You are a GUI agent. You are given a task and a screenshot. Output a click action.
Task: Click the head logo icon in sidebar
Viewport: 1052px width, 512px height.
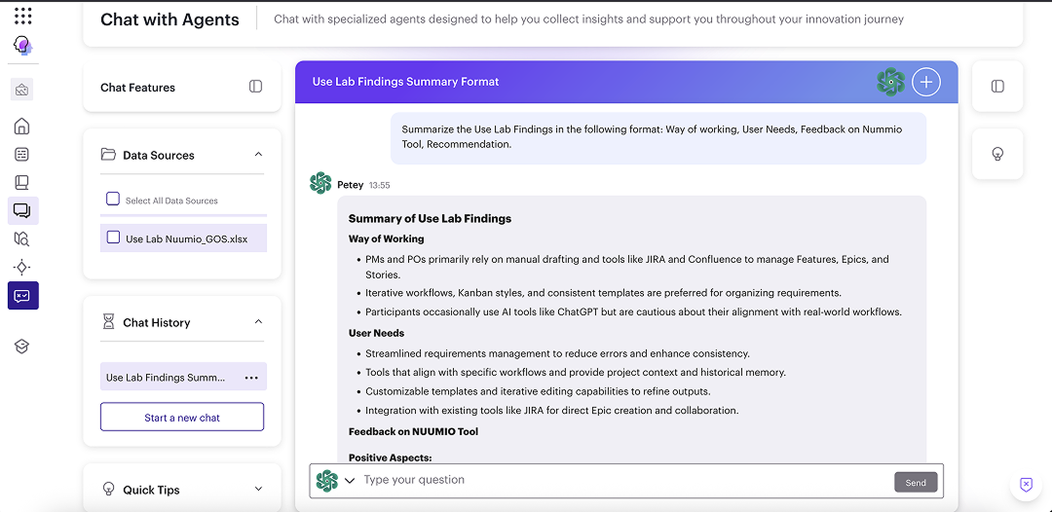(22, 46)
